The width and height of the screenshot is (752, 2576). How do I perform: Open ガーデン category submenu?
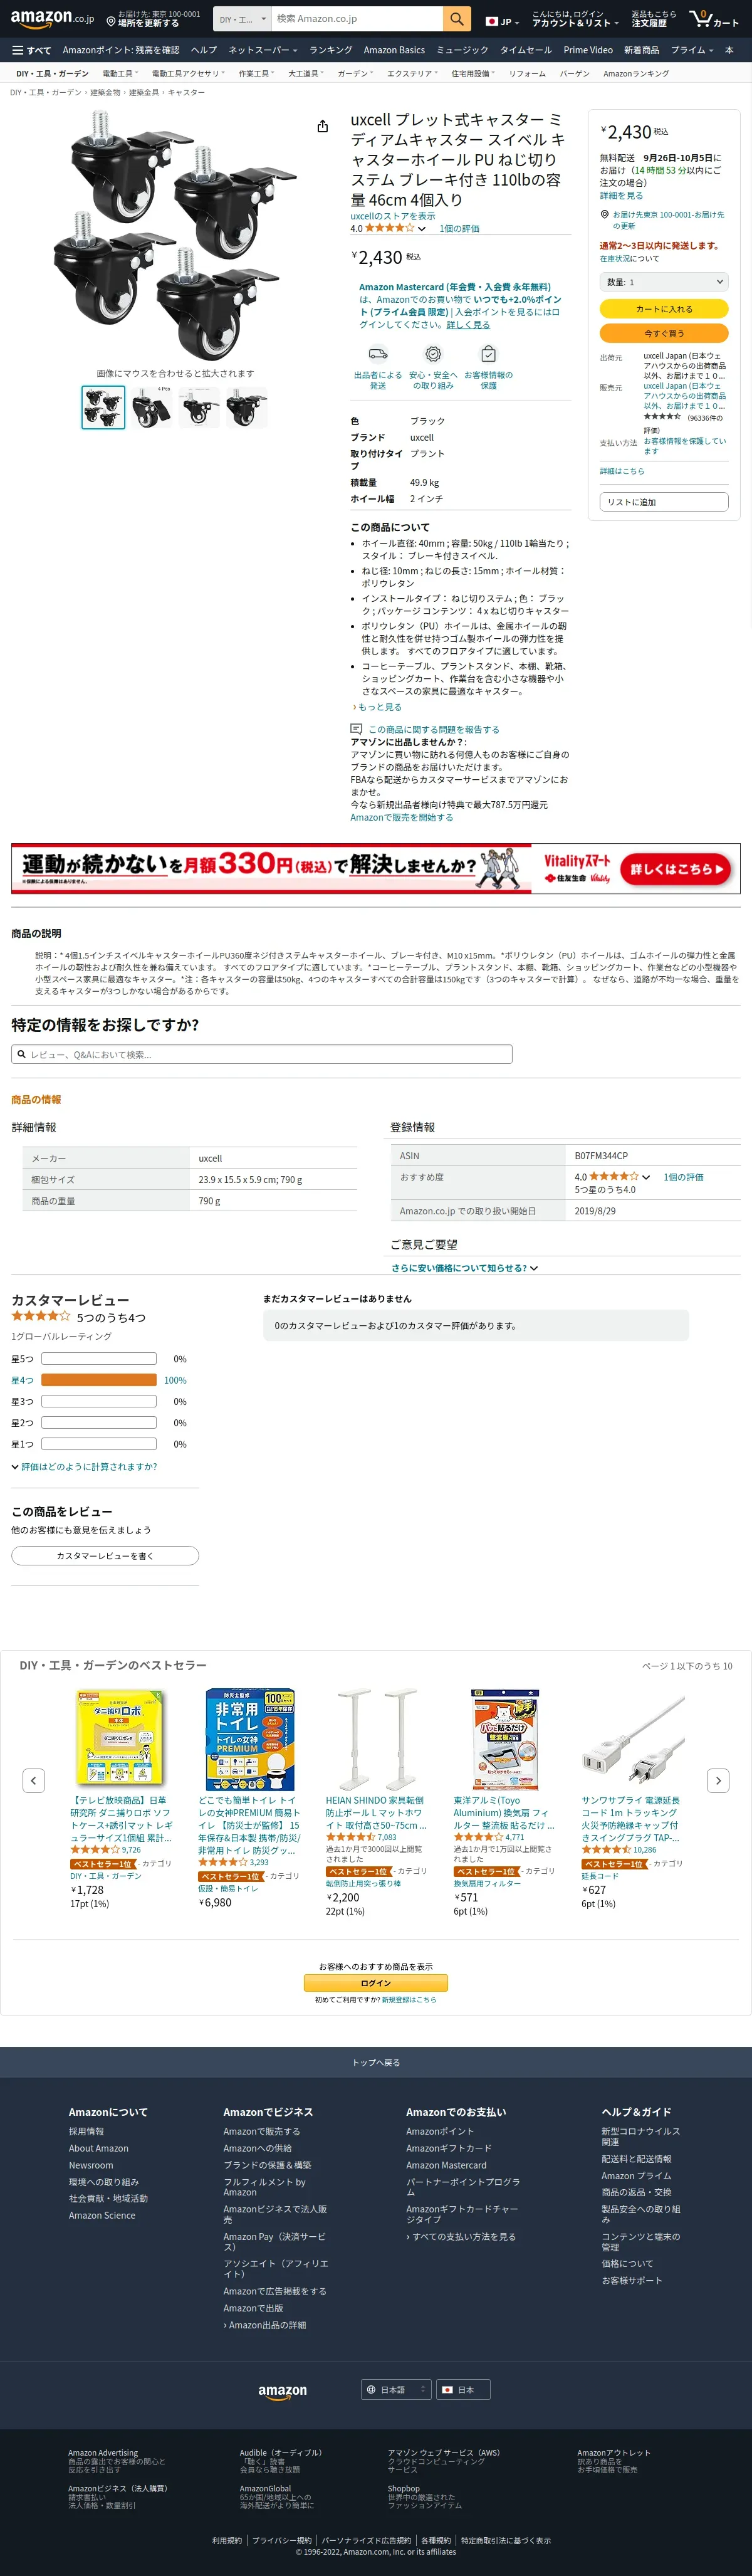tap(355, 73)
